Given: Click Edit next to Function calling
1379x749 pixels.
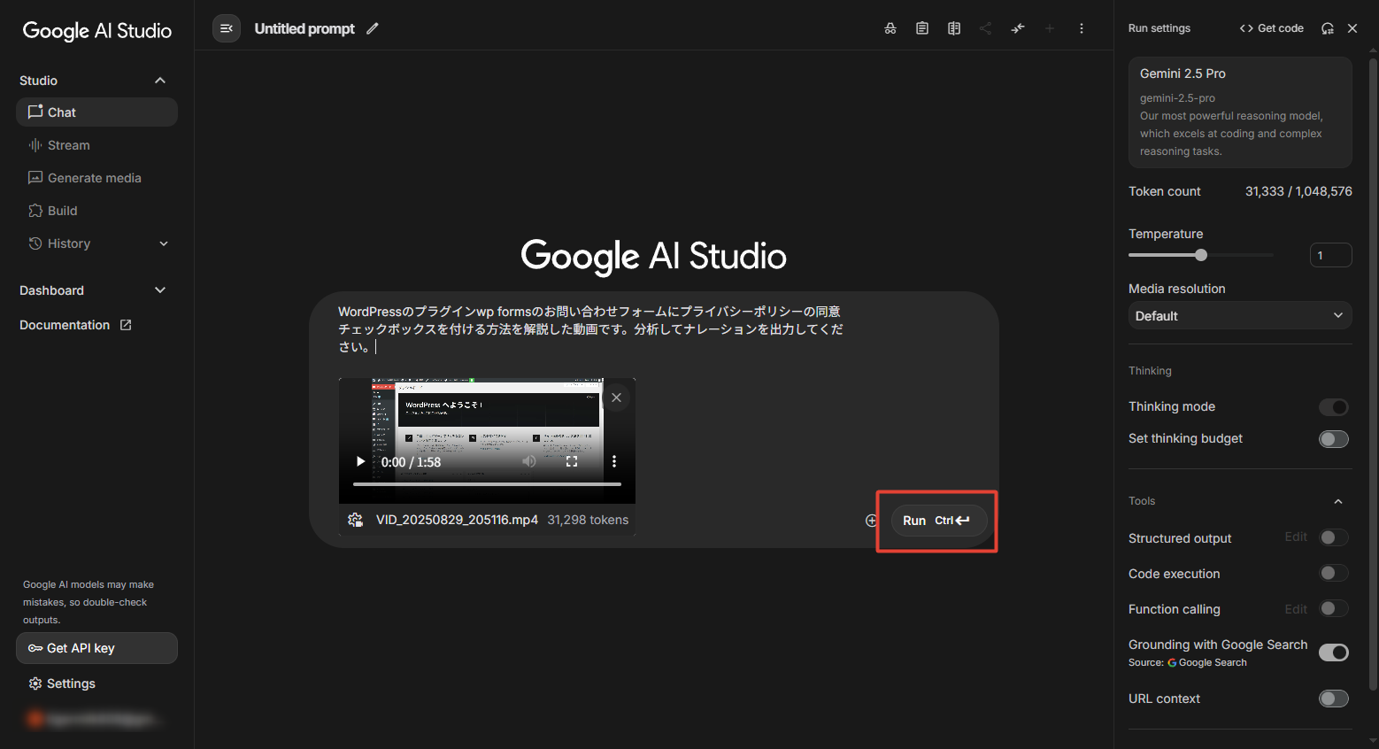Looking at the screenshot, I should [1296, 609].
